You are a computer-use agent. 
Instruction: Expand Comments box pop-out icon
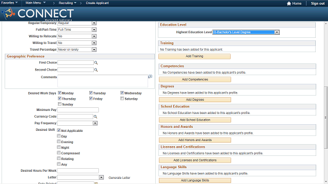click(150, 77)
